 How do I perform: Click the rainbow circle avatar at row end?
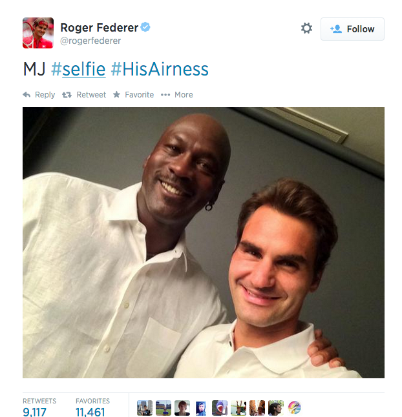(295, 408)
